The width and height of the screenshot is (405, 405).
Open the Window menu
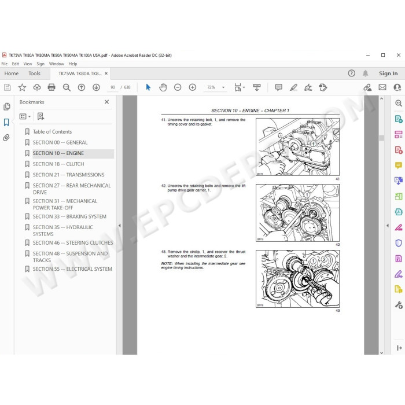coord(56,64)
